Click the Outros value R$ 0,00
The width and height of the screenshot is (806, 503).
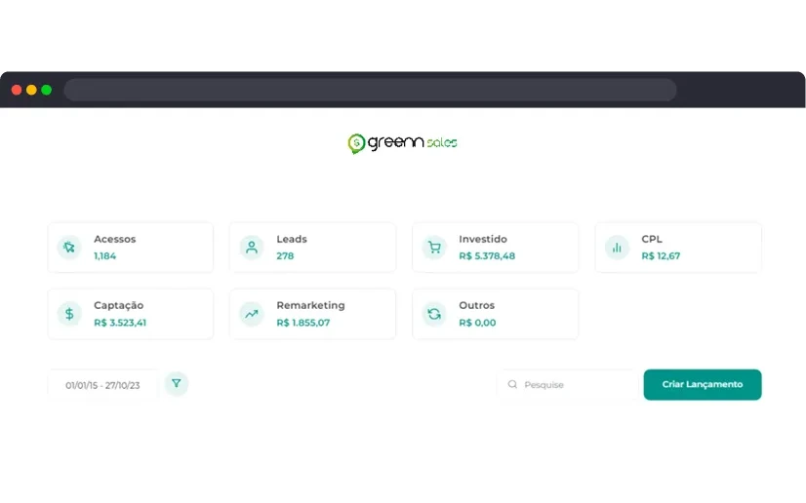pos(477,323)
